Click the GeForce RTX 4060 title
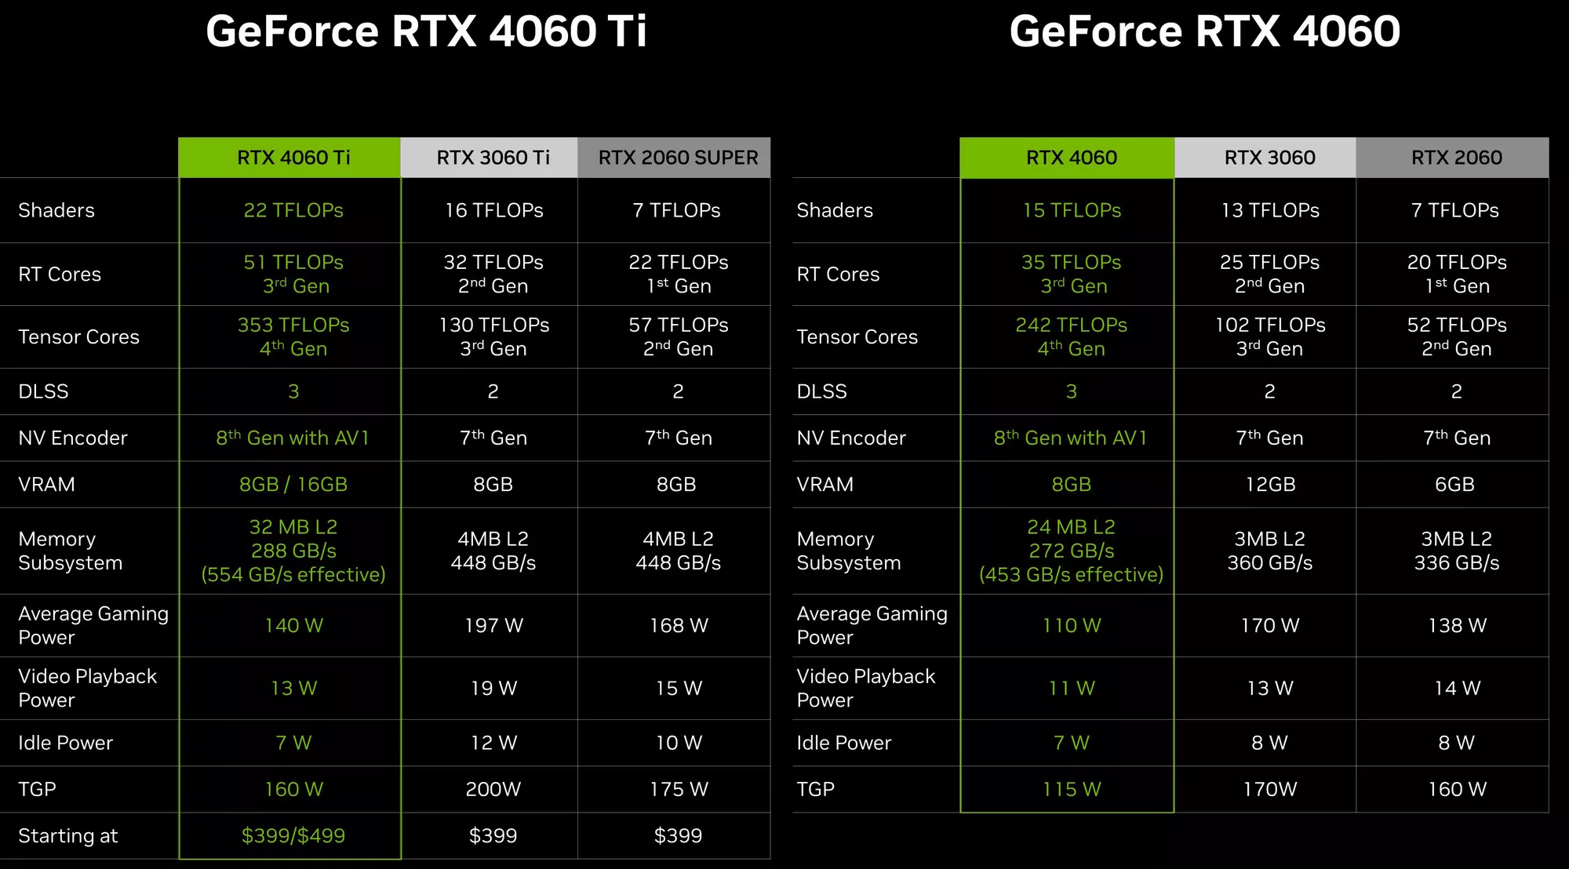The width and height of the screenshot is (1569, 869). (1204, 31)
